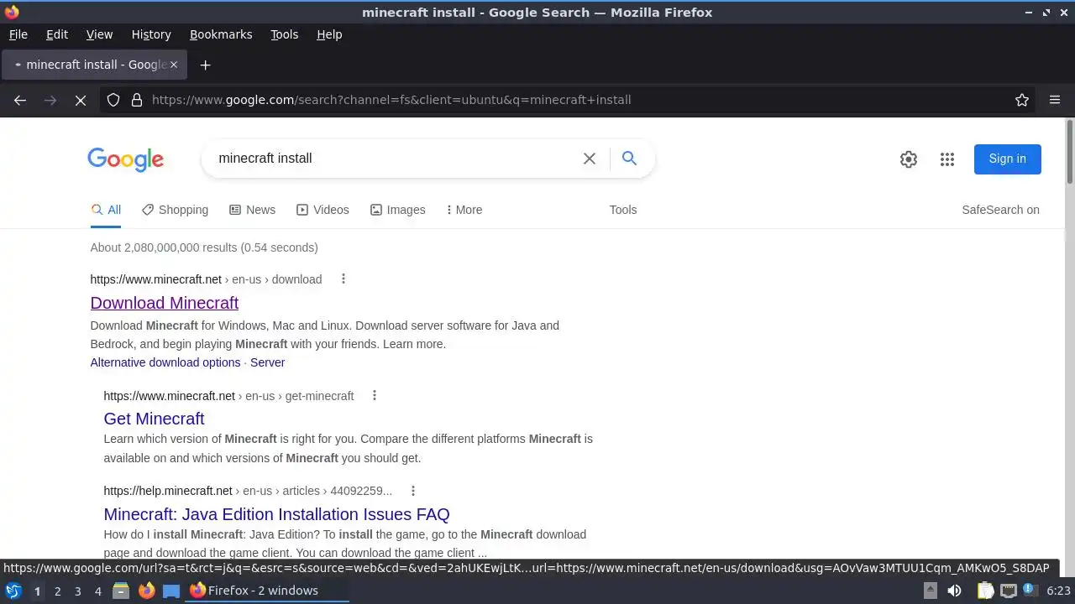Bookmark this page with the star icon

pyautogui.click(x=1022, y=100)
